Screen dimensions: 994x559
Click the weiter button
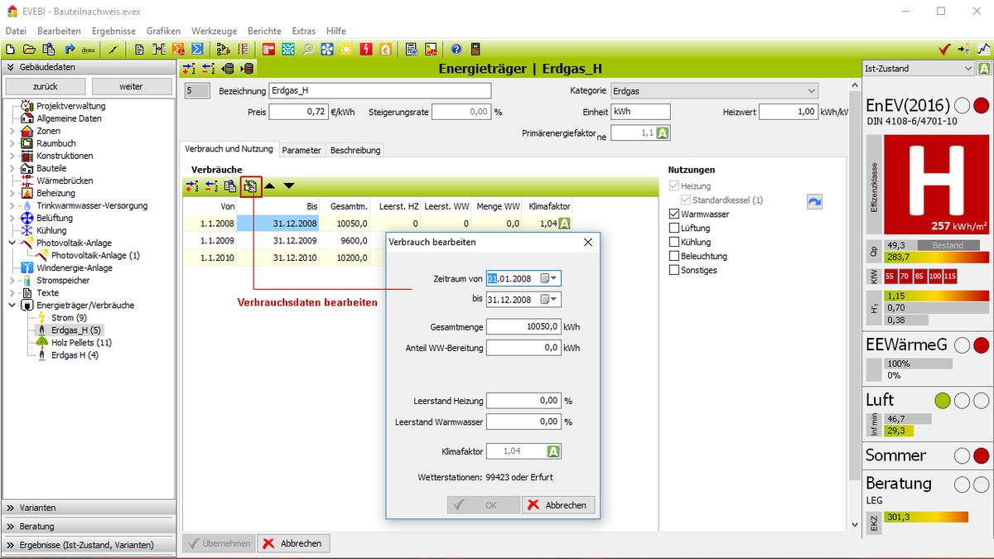click(x=131, y=86)
